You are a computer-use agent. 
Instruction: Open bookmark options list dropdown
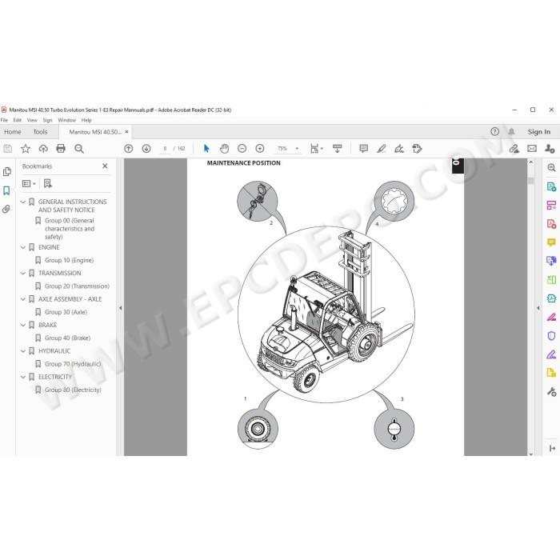(29, 183)
